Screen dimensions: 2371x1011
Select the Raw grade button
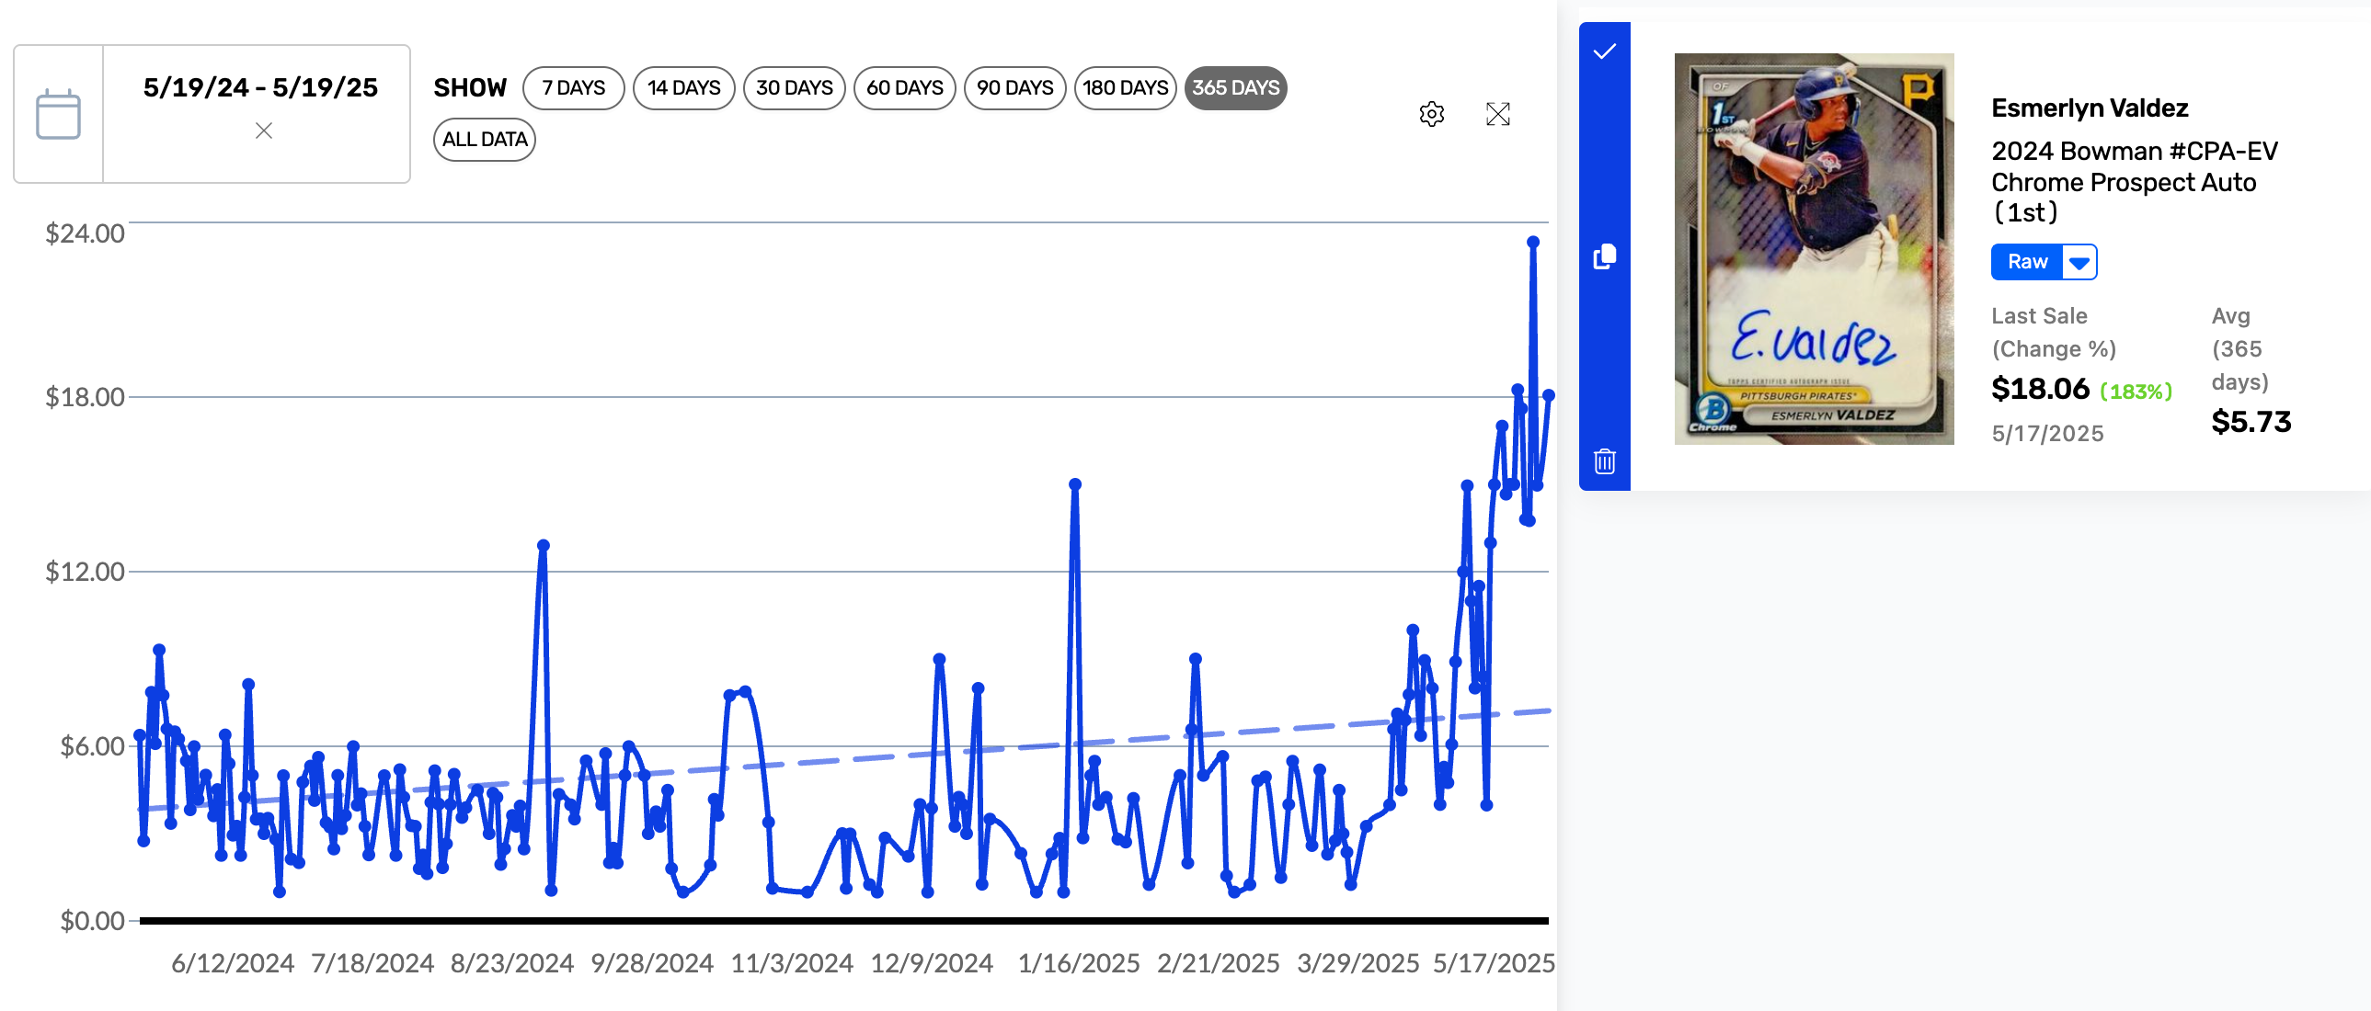2027,262
